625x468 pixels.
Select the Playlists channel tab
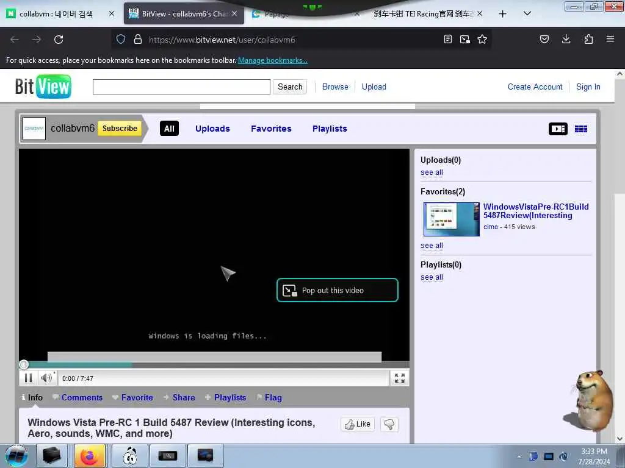[330, 129]
